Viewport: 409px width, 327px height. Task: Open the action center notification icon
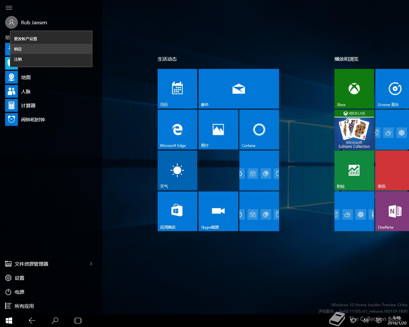tap(379, 320)
